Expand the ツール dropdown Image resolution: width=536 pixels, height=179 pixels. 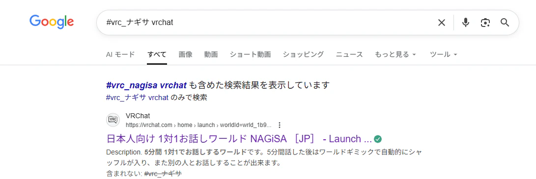pos(443,54)
